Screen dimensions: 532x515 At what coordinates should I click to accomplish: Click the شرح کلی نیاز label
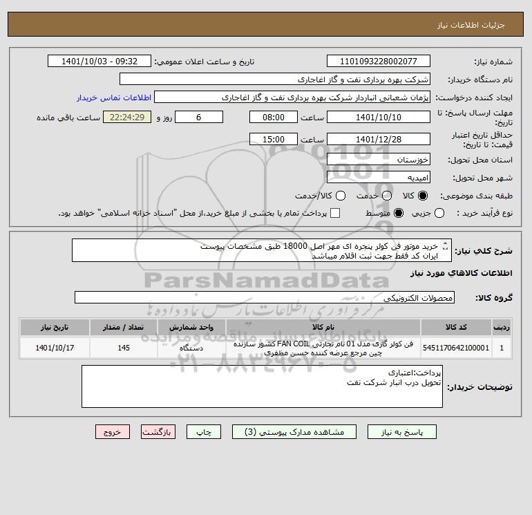click(484, 251)
